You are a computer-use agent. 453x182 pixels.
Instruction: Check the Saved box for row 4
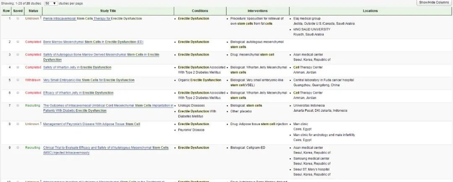(18, 67)
